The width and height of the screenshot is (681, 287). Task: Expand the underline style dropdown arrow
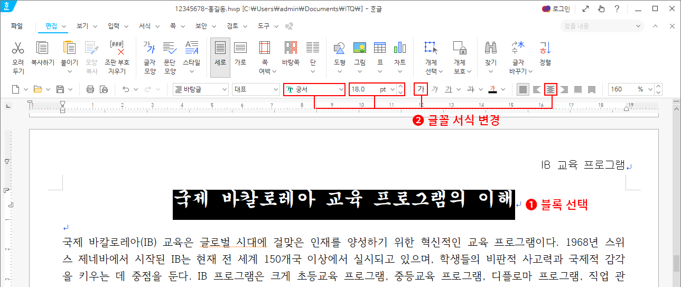[458, 89]
